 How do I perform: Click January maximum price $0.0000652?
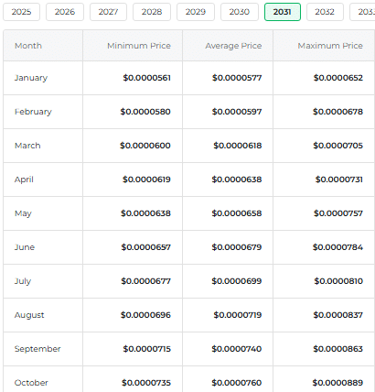coord(338,78)
